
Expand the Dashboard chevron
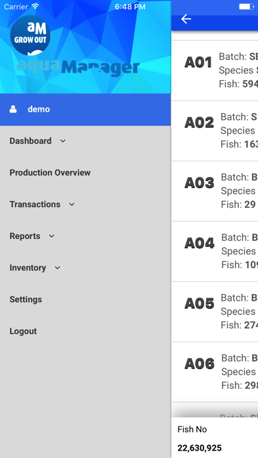click(x=63, y=141)
